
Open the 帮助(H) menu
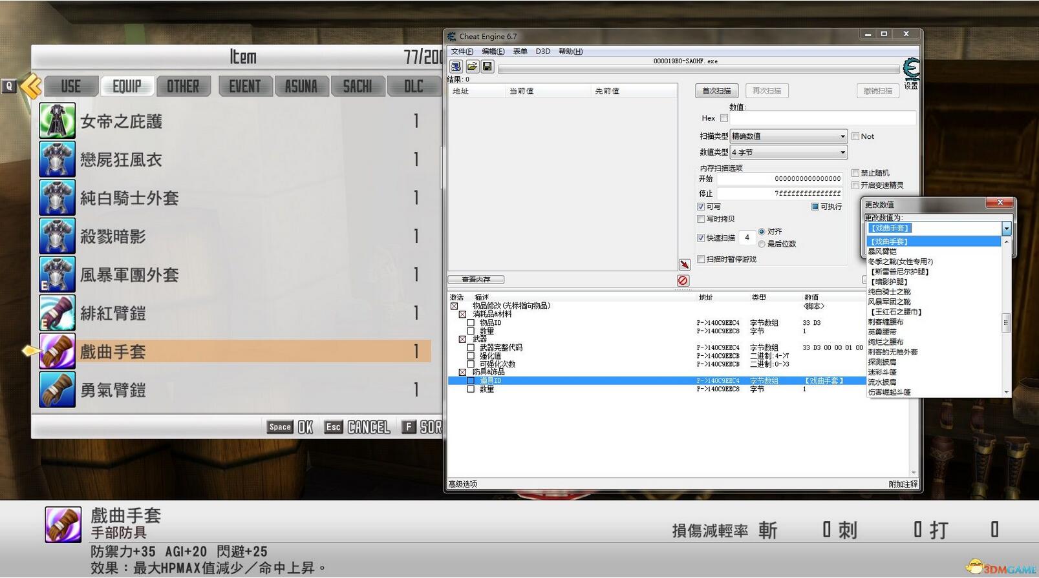click(x=570, y=52)
